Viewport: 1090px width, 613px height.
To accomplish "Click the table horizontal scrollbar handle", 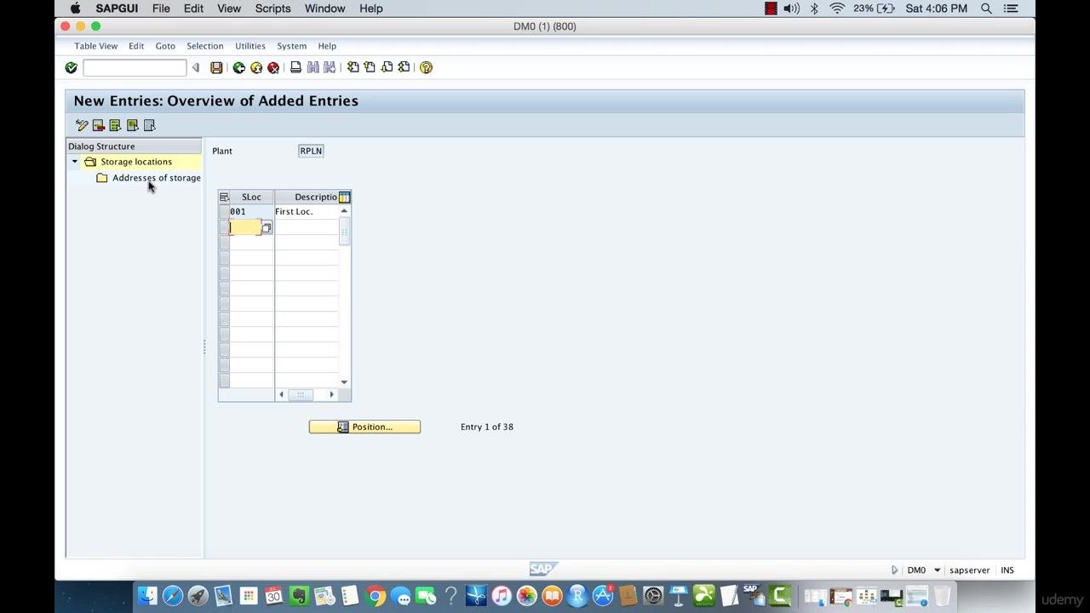I will coord(300,394).
